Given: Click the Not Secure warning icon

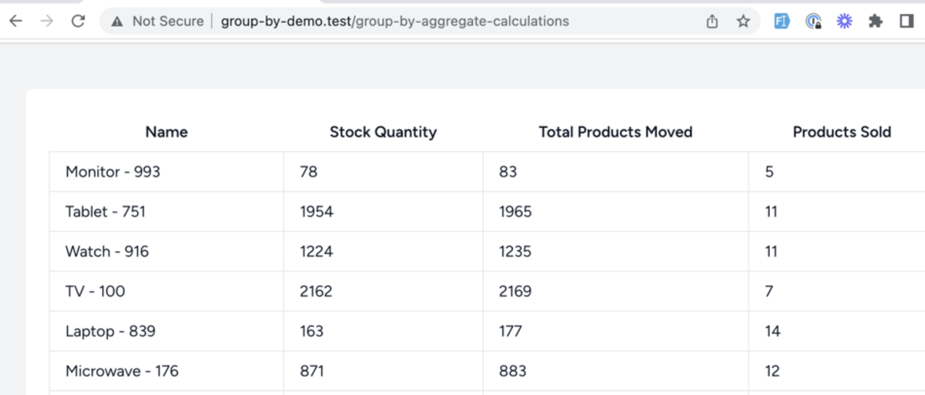Looking at the screenshot, I should tap(117, 22).
